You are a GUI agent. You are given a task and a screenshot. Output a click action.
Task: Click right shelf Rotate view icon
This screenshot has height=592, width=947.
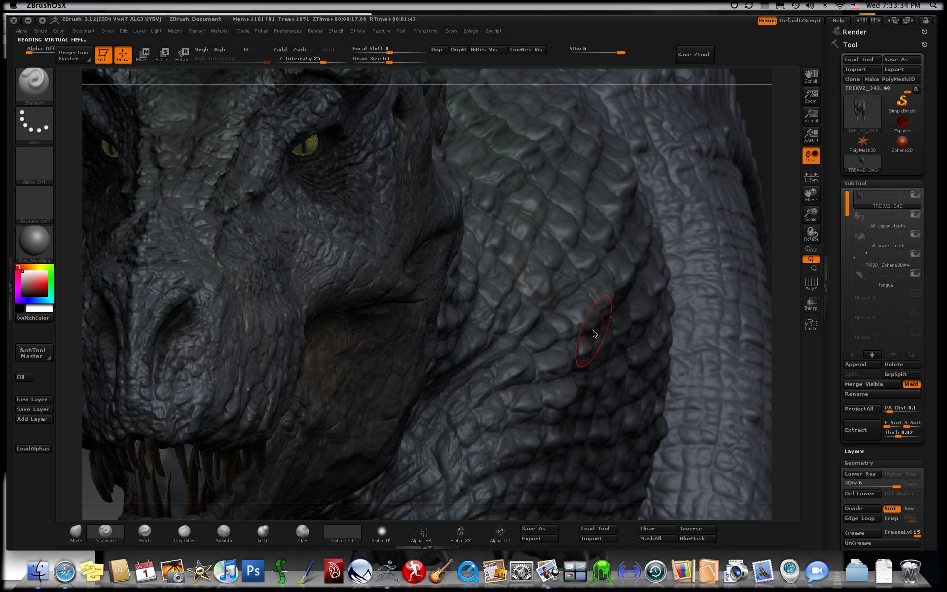pyautogui.click(x=811, y=234)
